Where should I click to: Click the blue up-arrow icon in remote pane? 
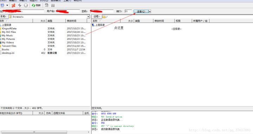pyautogui.click(x=93, y=25)
